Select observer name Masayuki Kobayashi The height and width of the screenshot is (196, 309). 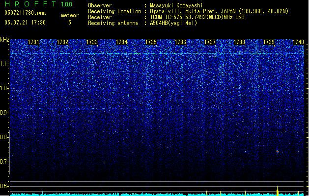click(176, 5)
